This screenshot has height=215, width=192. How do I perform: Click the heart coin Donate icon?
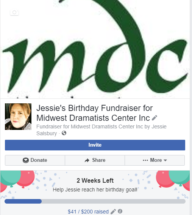26,160
